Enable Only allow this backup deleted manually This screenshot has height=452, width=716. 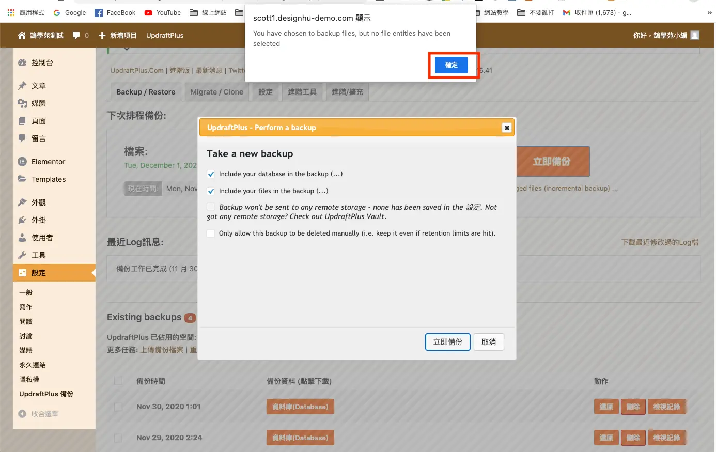211,233
